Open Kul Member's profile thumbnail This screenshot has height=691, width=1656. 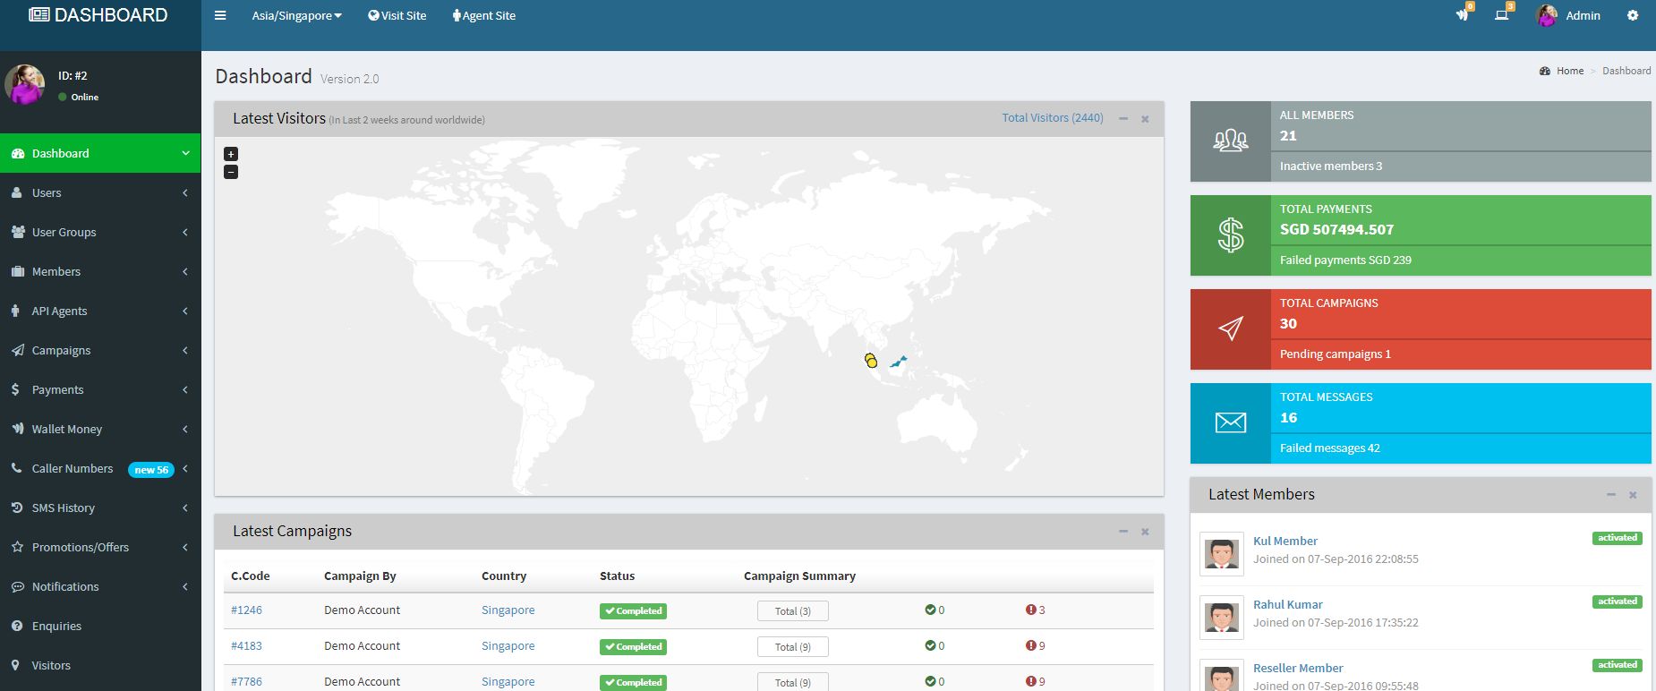pyautogui.click(x=1221, y=554)
